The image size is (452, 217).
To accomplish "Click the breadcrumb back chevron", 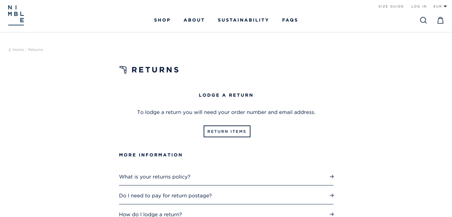I will tap(10, 50).
